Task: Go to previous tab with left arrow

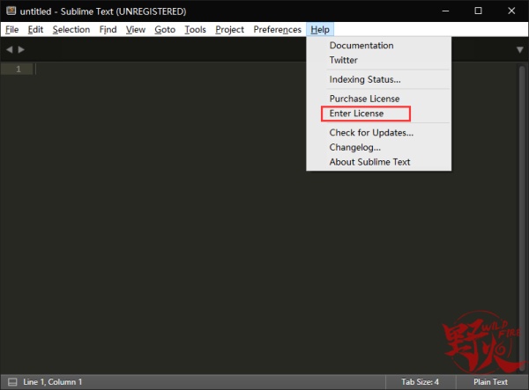Action: coord(10,49)
